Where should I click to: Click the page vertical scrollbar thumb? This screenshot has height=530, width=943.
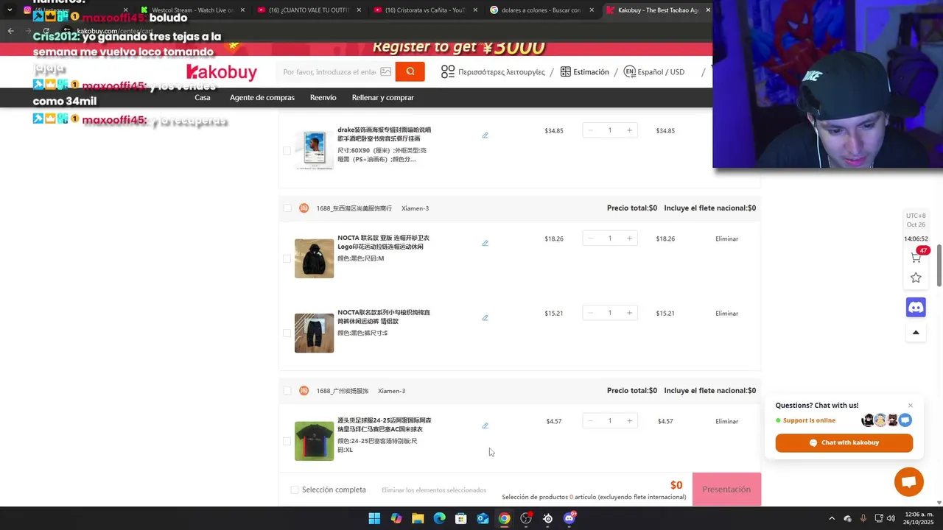pyautogui.click(x=939, y=264)
